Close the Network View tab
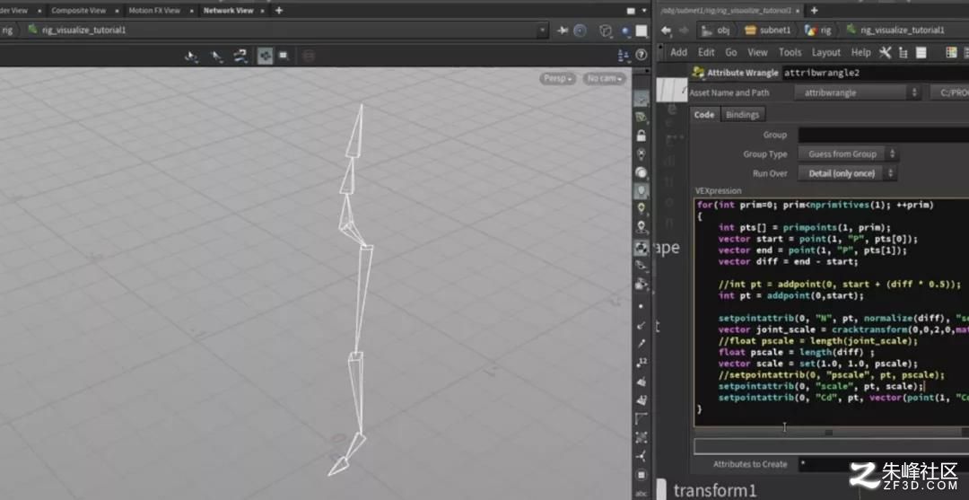This screenshot has height=500, width=969. point(263,11)
